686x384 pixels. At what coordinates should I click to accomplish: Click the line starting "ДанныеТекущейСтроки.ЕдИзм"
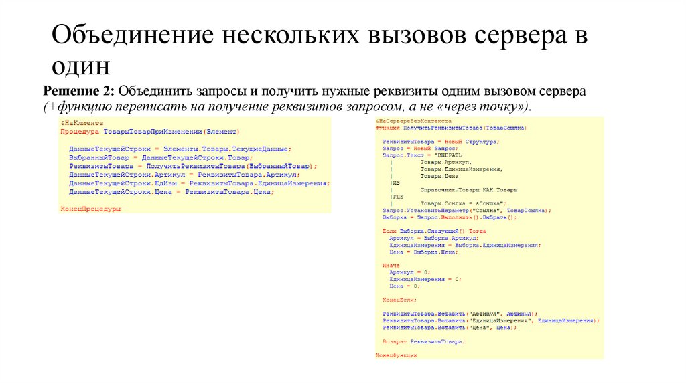tap(200, 183)
